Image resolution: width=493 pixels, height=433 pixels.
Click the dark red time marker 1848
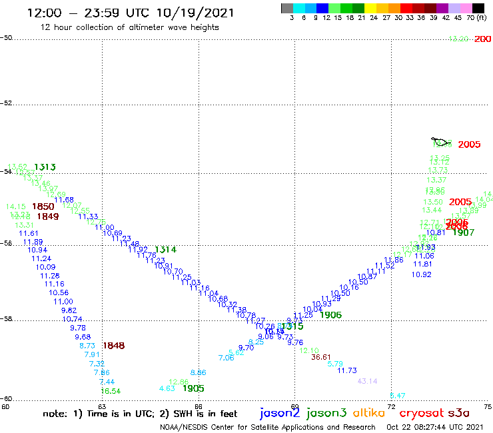(x=114, y=346)
